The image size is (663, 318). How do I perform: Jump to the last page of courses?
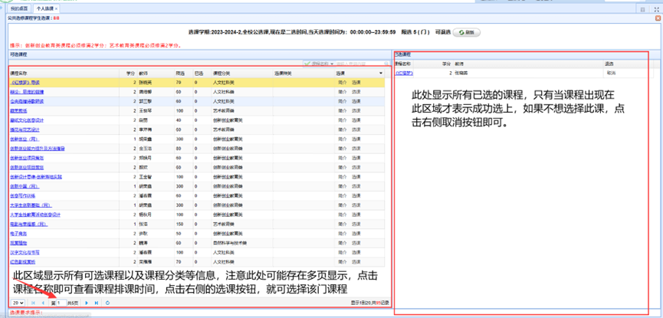[x=97, y=303]
